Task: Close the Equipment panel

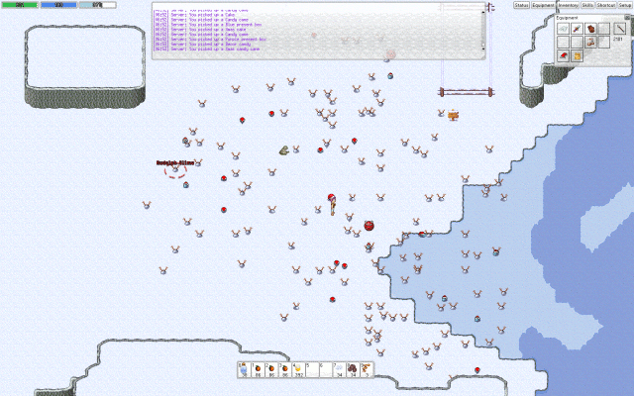Action: [627, 18]
